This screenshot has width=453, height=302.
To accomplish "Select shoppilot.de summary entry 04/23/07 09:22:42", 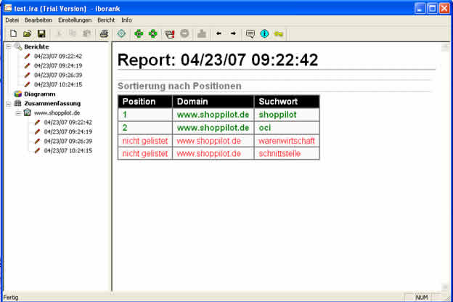I will [x=68, y=123].
